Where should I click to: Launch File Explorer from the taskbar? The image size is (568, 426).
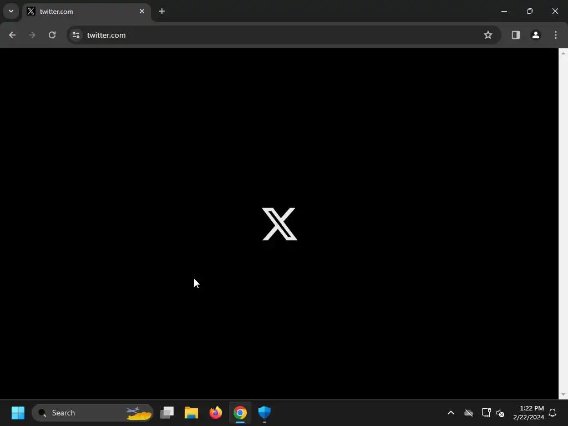pyautogui.click(x=191, y=413)
